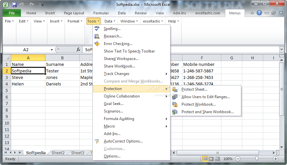Click the Excel application icon in title bar
This screenshot has height=165, width=287.
(6, 5)
